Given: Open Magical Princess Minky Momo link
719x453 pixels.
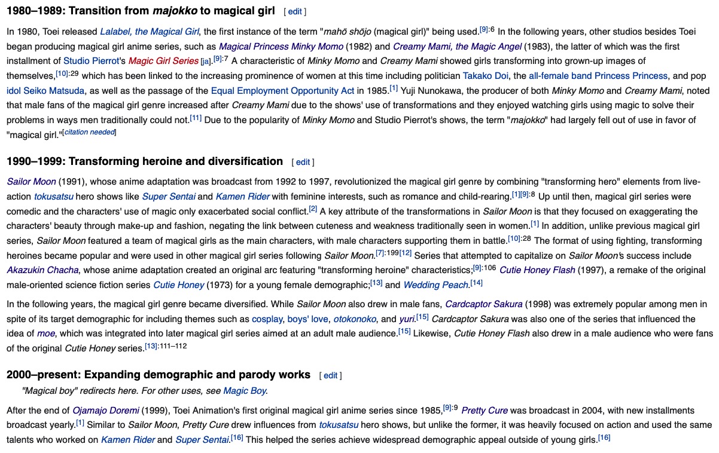Looking at the screenshot, I should [281, 47].
